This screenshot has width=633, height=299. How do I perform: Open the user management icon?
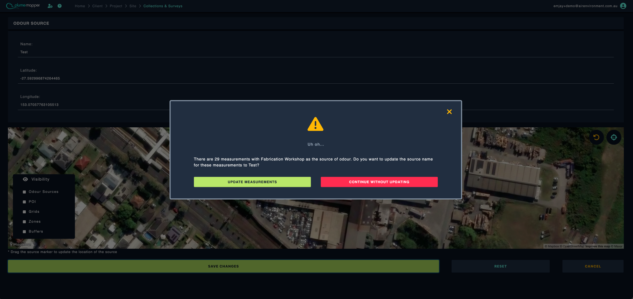coord(50,6)
